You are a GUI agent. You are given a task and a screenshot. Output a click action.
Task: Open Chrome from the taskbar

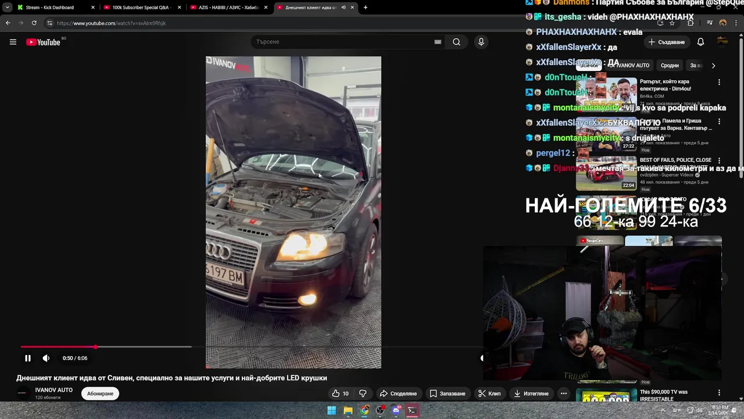coord(364,411)
